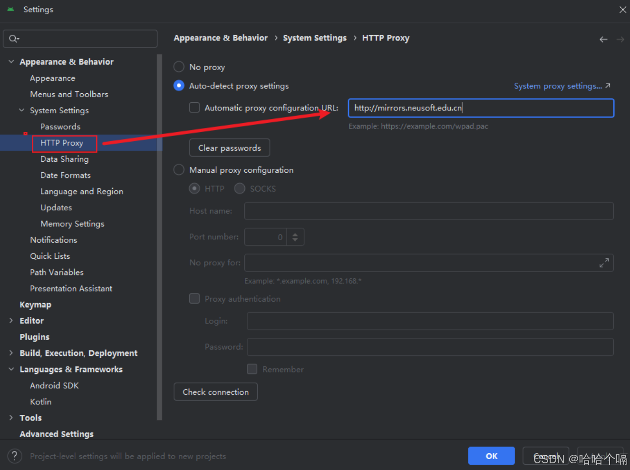
Task: Open System Settings from the breadcrumb
Action: pos(314,38)
